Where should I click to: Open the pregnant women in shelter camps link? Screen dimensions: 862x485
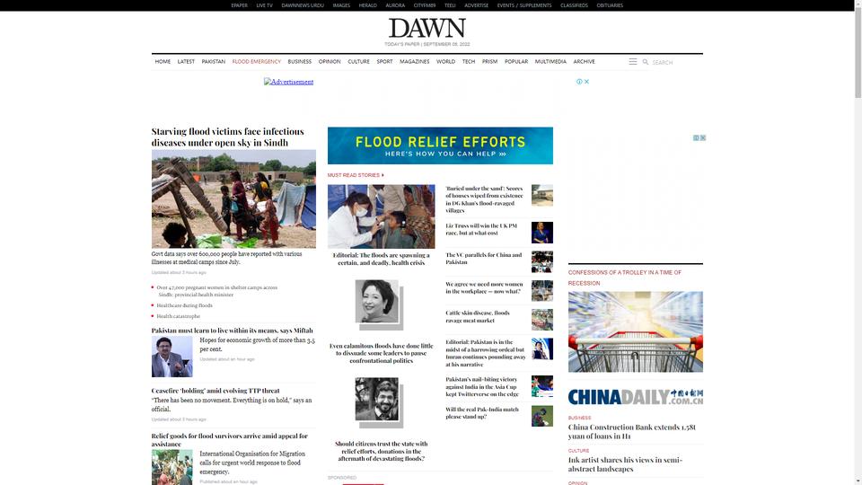[216, 291]
